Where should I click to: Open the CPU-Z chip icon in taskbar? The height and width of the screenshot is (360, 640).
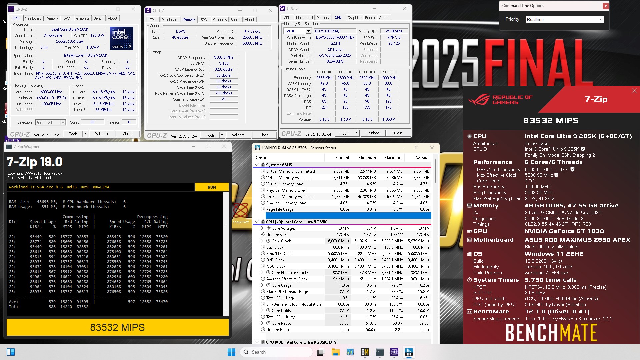(x=394, y=352)
